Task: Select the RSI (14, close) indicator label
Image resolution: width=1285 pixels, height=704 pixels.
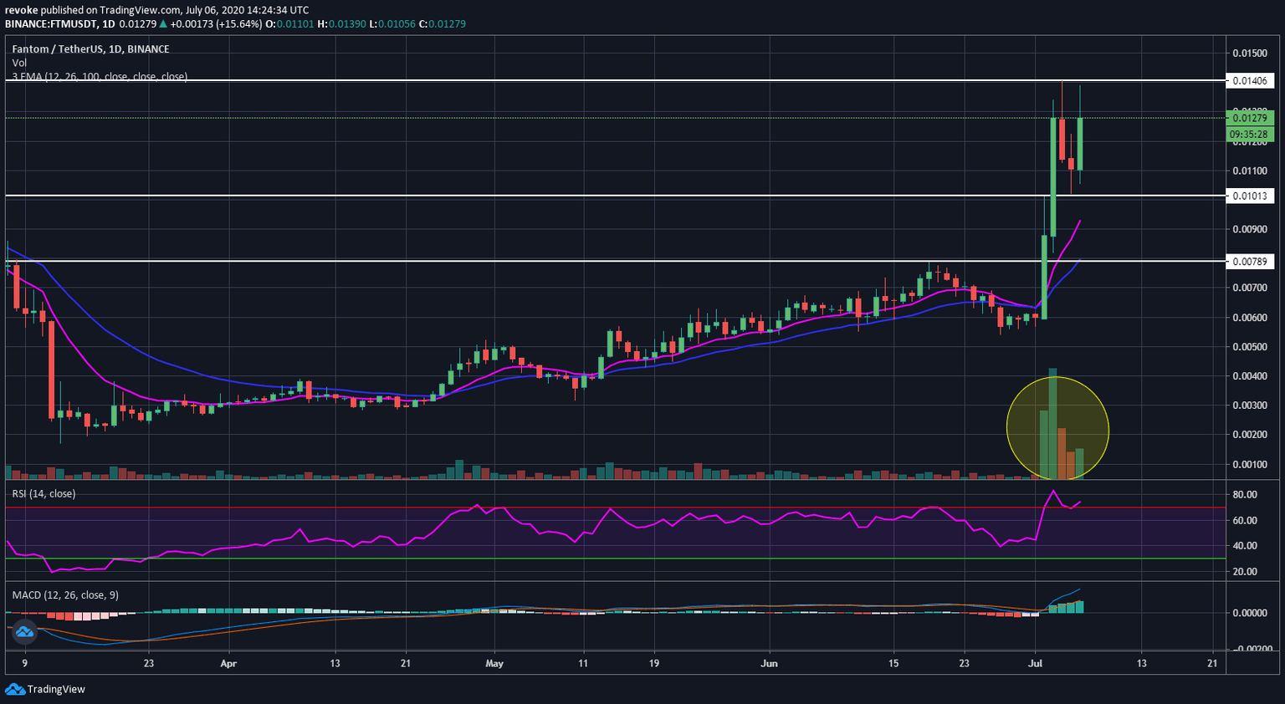Action: click(44, 494)
